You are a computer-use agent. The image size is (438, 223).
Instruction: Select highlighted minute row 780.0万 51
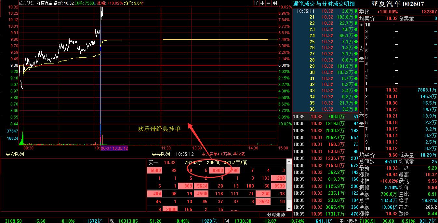(325, 117)
